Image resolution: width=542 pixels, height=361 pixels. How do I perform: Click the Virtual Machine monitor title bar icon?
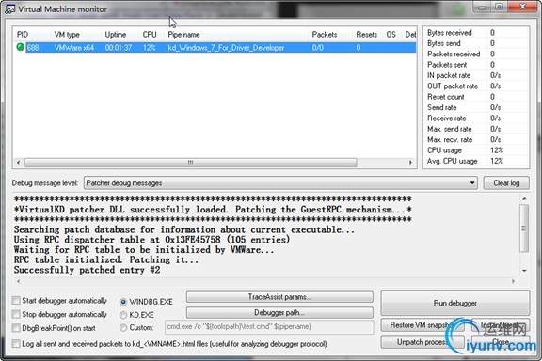pyautogui.click(x=10, y=9)
